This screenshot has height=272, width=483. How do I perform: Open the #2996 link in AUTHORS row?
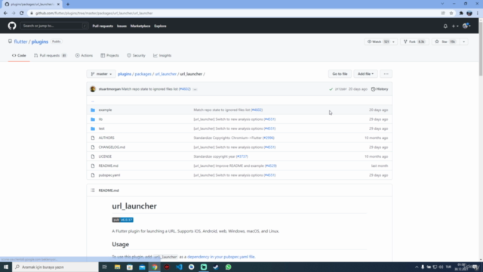[269, 138]
